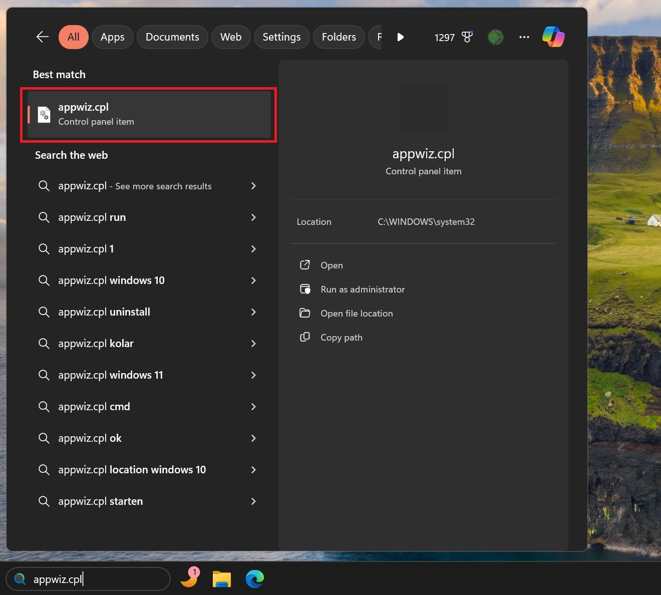Expand the 'appwiz.cpl cmd' suggestion chevron
Image resolution: width=661 pixels, height=595 pixels.
(253, 407)
